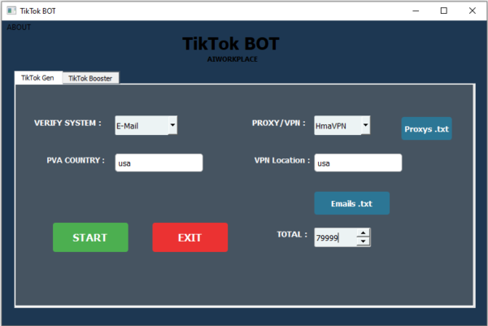This screenshot has height=326, width=488.
Task: Click the PROXY/VPN label
Action: pos(278,124)
